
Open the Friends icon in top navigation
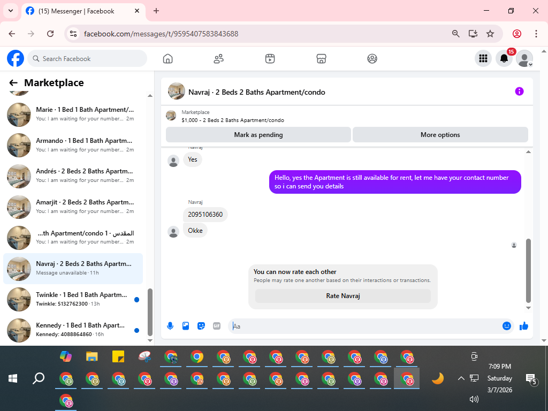219,59
